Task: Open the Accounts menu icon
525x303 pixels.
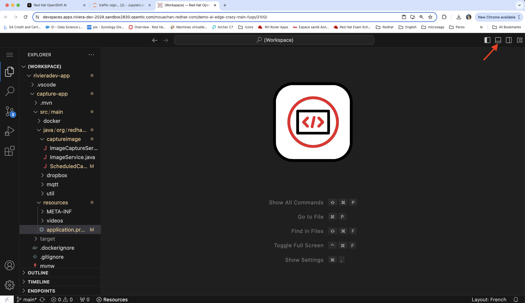Action: pos(10,265)
